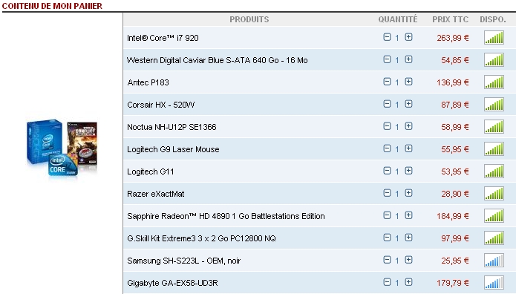This screenshot has height=294, width=516.
Task: Click blue availability icon for Samsung SH-S223L
Action: [494, 261]
